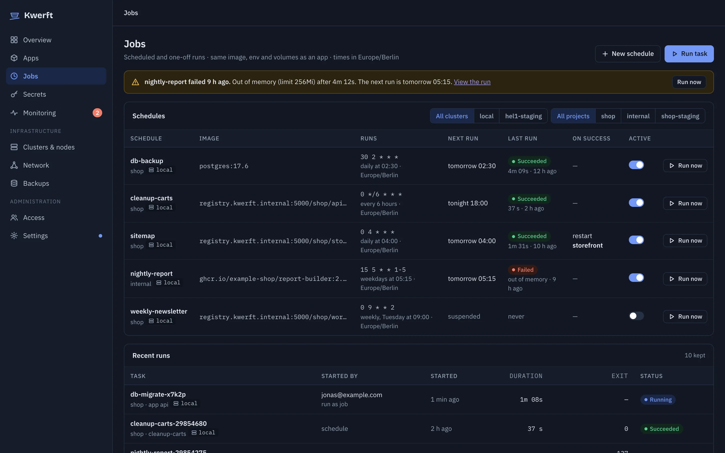The image size is (725, 453).
Task: Run the sitemap schedule now
Action: [x=685, y=240]
